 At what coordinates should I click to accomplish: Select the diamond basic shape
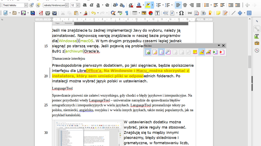click(240, 13)
